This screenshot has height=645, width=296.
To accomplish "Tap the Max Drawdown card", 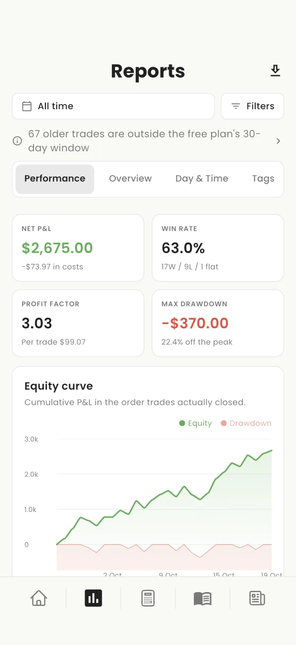I will point(218,323).
